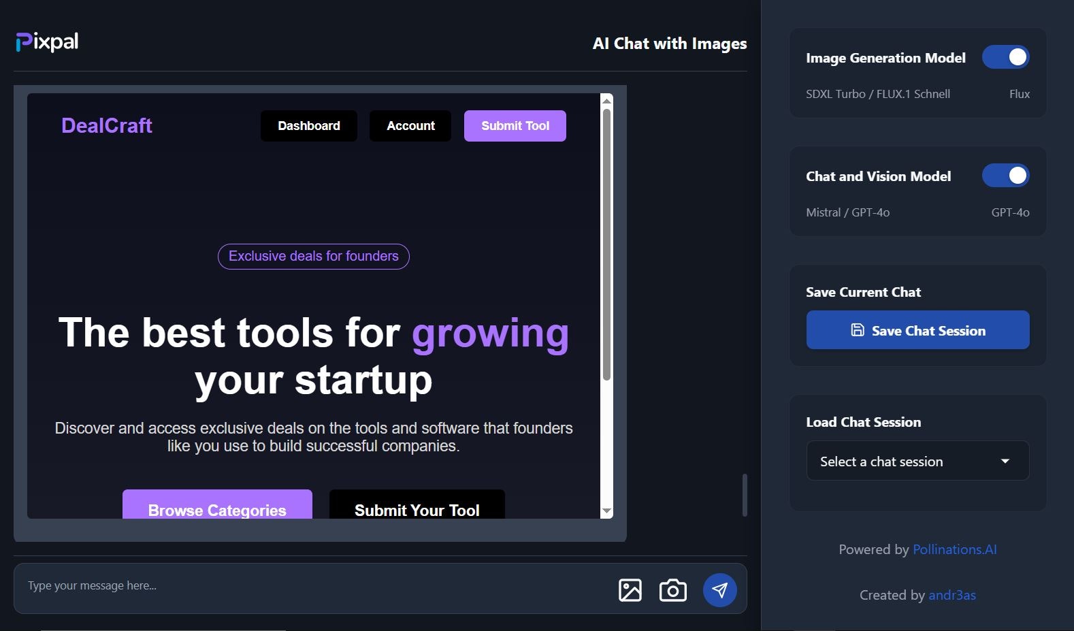Click the Exclusive deals for founders badge
This screenshot has width=1074, height=631.
pyautogui.click(x=314, y=256)
